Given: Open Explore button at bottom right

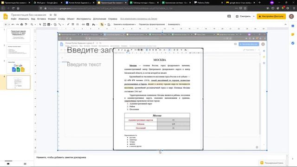Looking at the screenshot, I should click(x=272, y=163).
